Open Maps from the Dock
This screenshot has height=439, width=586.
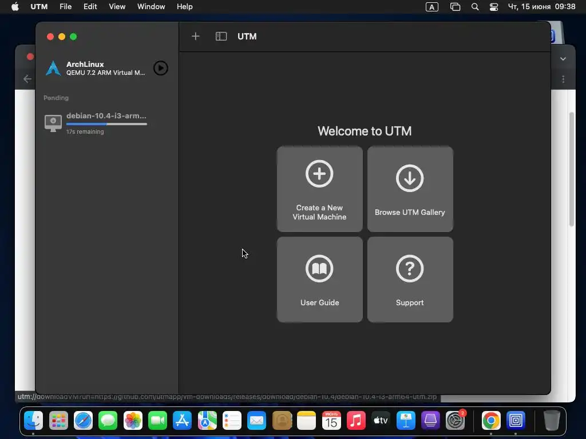[207, 421]
